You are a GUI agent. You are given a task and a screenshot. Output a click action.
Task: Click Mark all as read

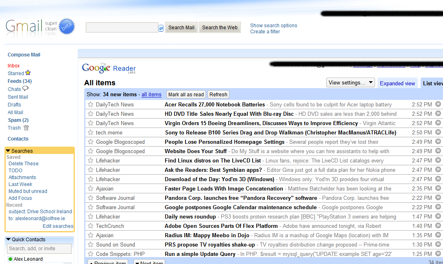pos(186,95)
